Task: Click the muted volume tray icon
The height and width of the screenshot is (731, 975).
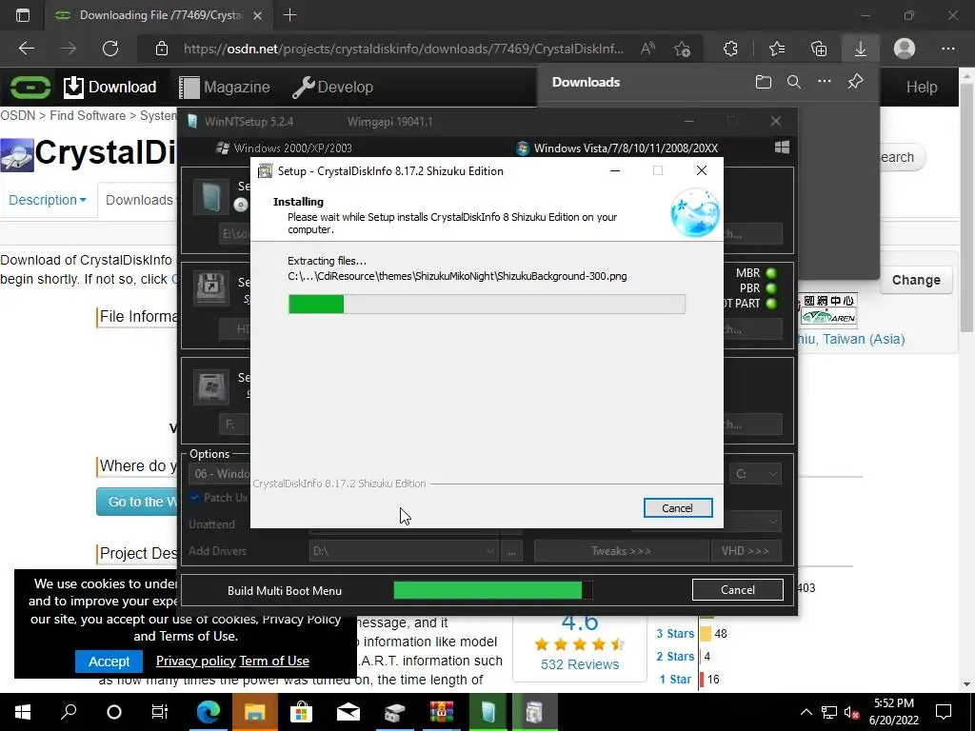Action: click(852, 712)
